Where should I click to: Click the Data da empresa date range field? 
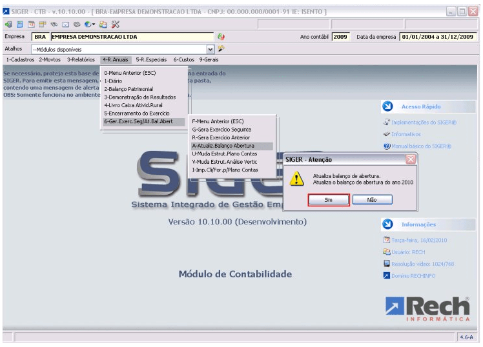(438, 37)
